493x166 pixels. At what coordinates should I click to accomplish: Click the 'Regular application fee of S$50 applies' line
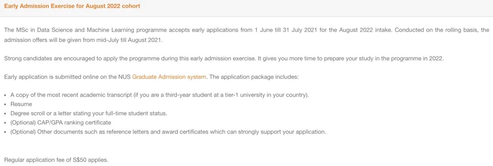point(56,160)
